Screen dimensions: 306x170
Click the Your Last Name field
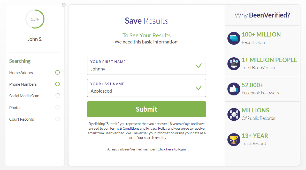pyautogui.click(x=147, y=88)
